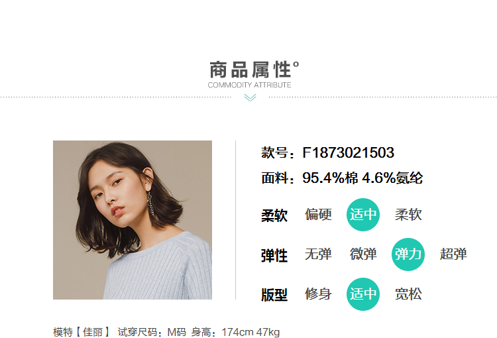Choose the 修身 fit option
The height and width of the screenshot is (338, 497).
(318, 294)
